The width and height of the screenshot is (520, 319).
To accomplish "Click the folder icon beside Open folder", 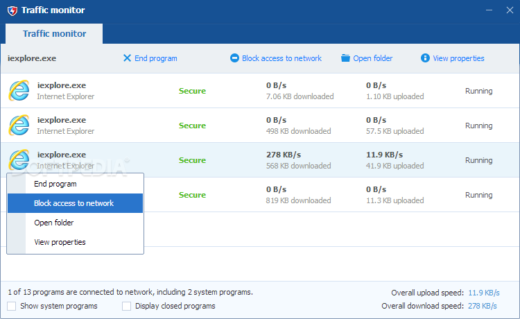I will (345, 58).
